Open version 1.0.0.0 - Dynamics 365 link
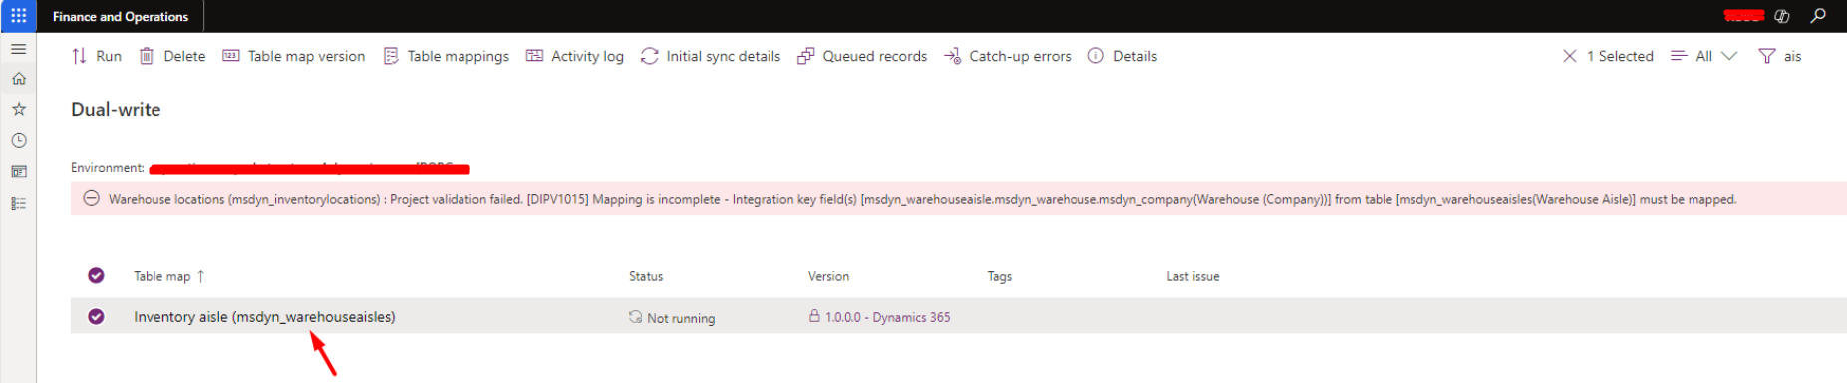 887,317
